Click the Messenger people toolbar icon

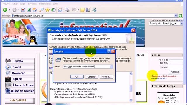94,10
